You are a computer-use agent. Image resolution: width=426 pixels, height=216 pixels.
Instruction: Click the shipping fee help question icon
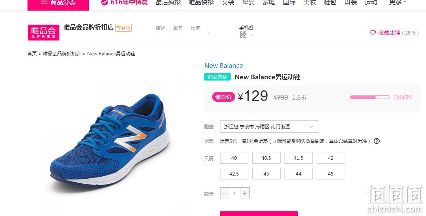pos(376,141)
